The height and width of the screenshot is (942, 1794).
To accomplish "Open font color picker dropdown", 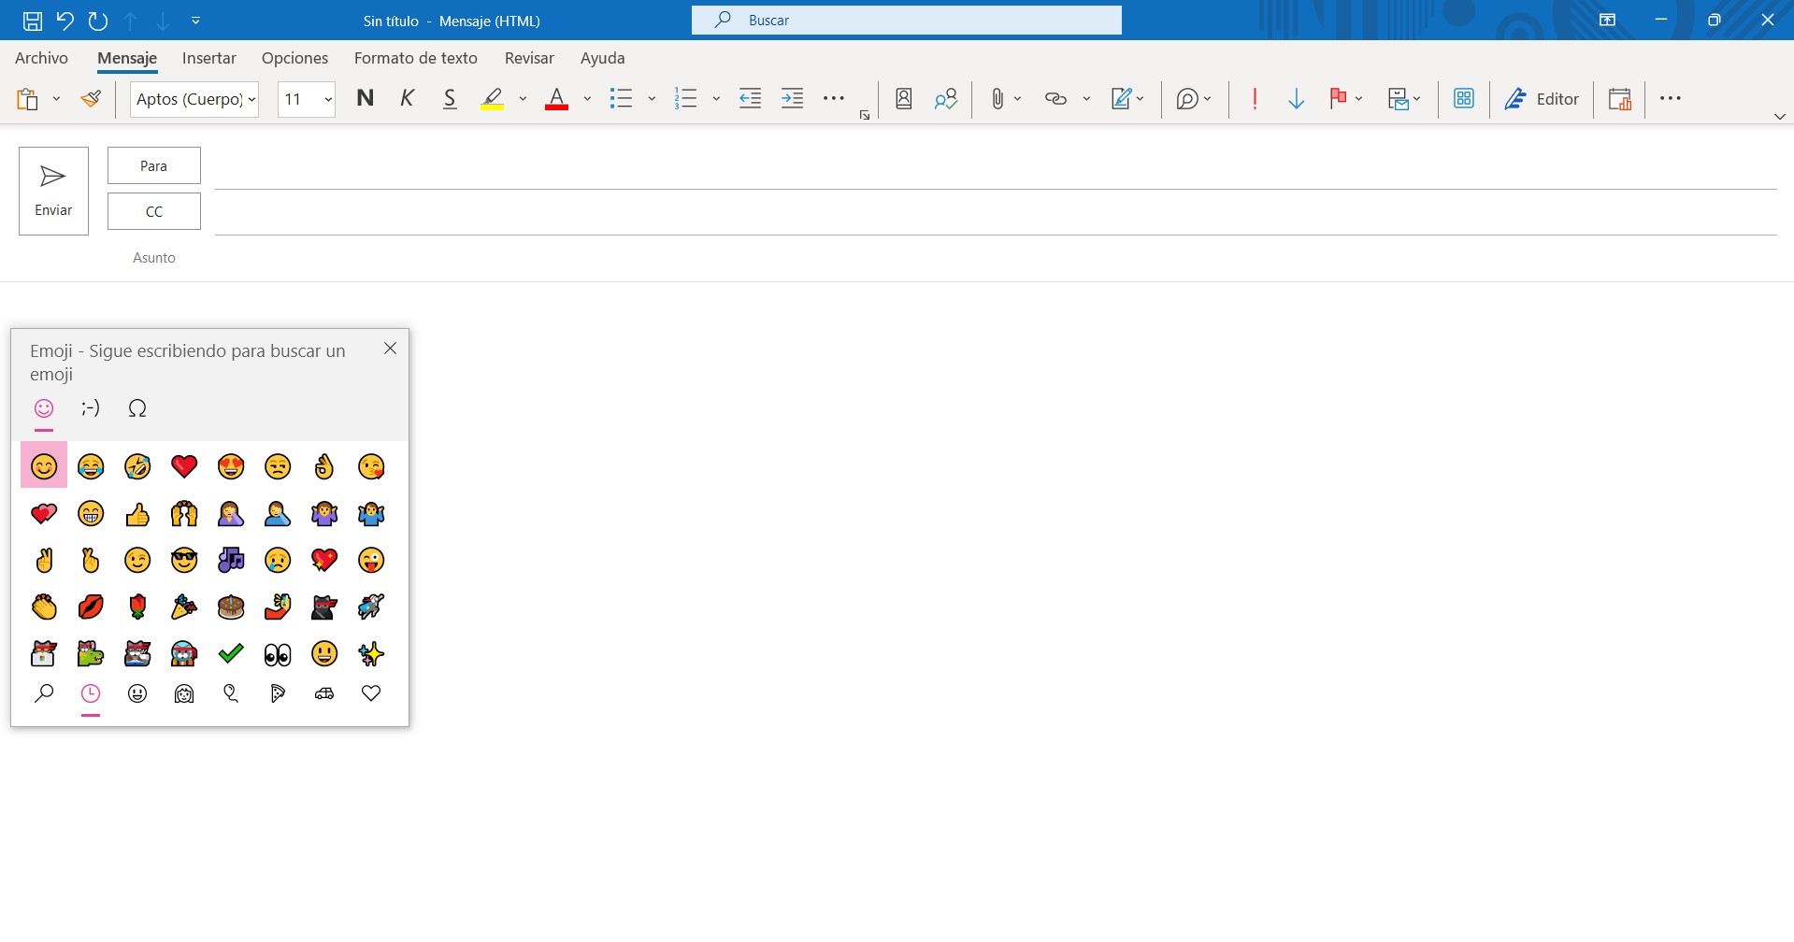I will point(587,98).
